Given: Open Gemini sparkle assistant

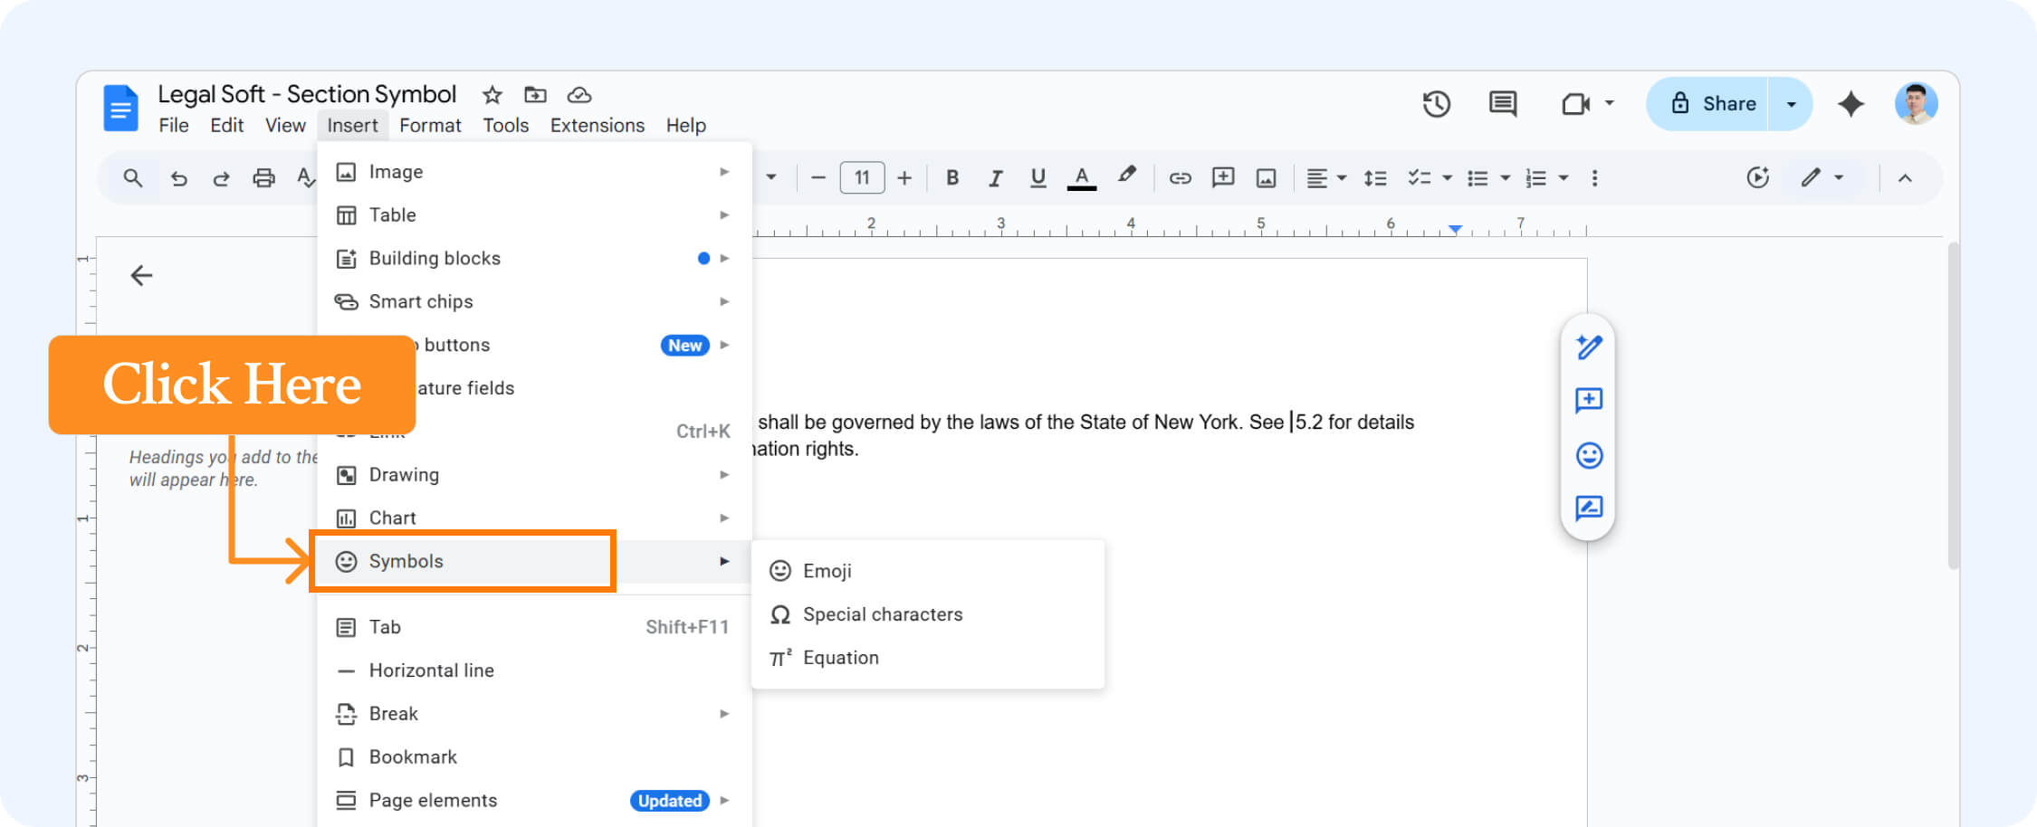Looking at the screenshot, I should point(1851,104).
